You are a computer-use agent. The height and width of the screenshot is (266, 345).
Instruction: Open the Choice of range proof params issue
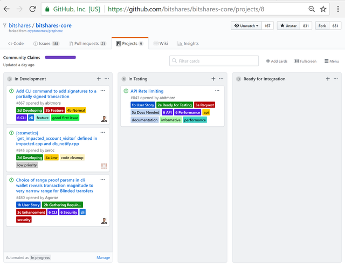coord(54,186)
